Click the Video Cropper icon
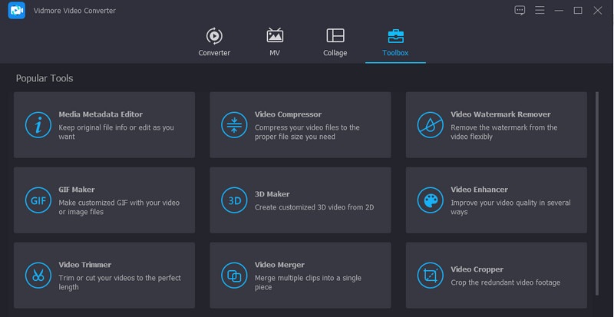The height and width of the screenshot is (317, 614). pos(430,275)
